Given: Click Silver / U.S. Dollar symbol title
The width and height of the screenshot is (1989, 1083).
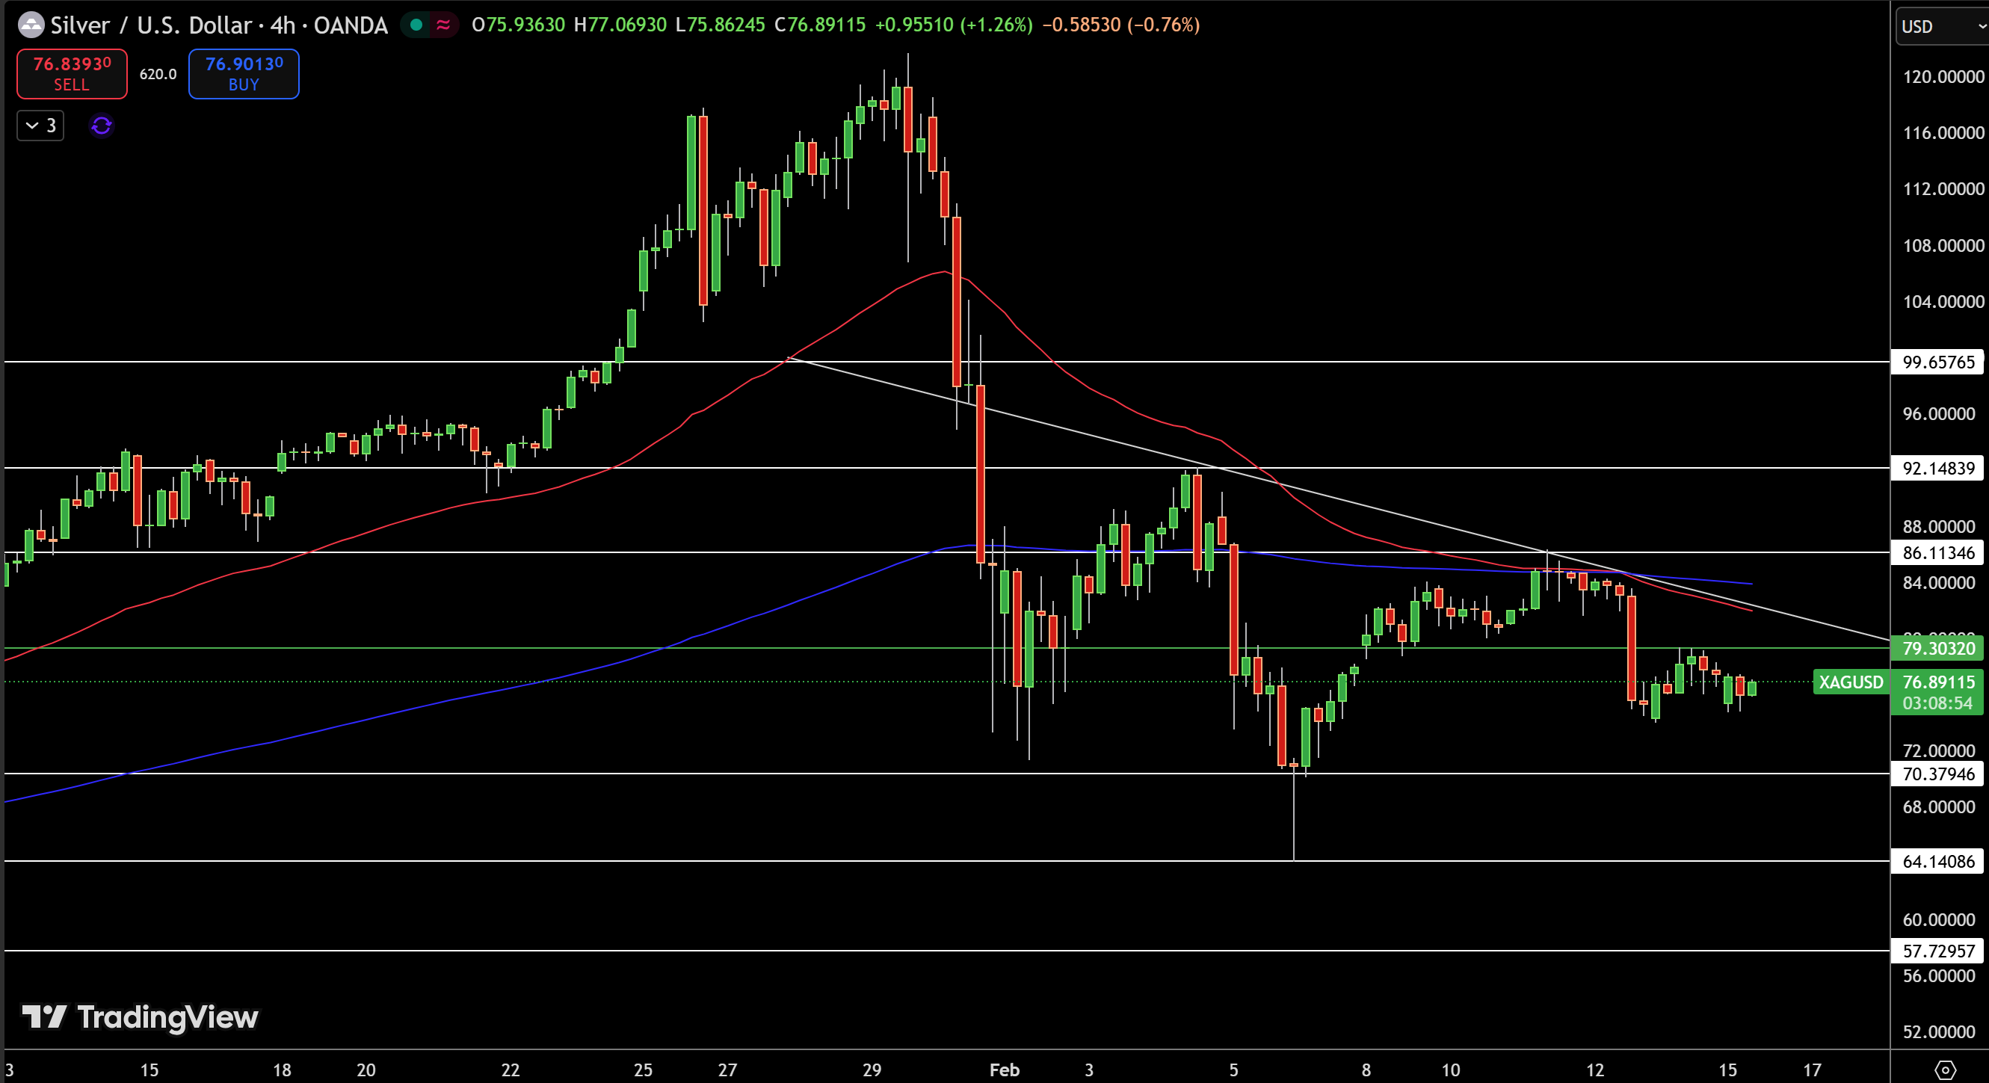Looking at the screenshot, I should click(150, 25).
